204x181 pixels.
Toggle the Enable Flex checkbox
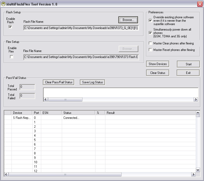[x=11, y=57]
